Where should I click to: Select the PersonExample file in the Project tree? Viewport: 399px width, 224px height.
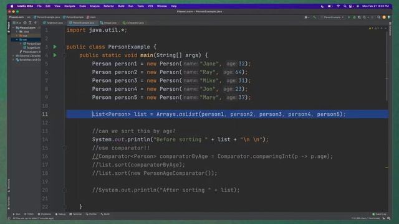pos(32,44)
